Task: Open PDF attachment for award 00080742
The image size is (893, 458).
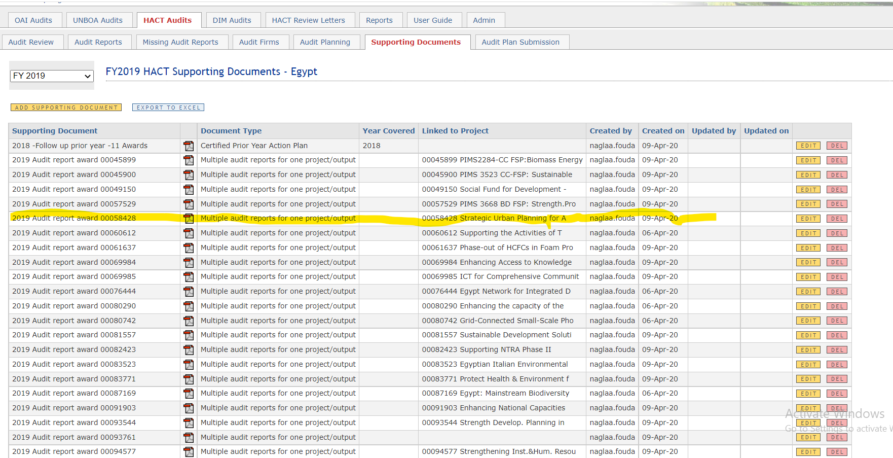Action: [x=189, y=321]
